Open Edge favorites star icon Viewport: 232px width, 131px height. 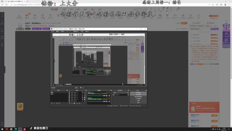217,5
